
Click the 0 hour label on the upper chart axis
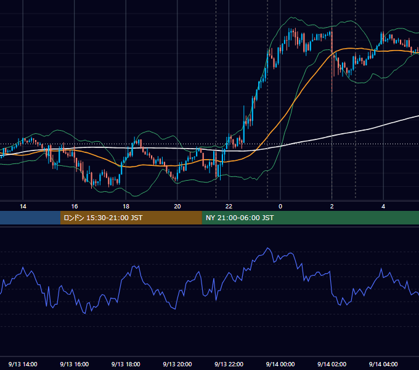(x=280, y=207)
